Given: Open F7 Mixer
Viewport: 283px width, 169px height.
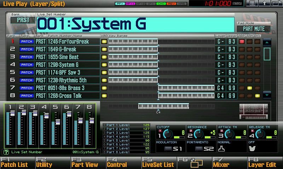Looking at the screenshot, I should tap(230, 163).
